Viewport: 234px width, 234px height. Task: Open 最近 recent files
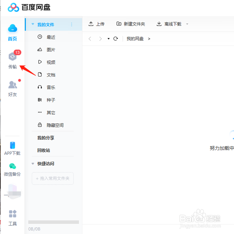pos(51,37)
